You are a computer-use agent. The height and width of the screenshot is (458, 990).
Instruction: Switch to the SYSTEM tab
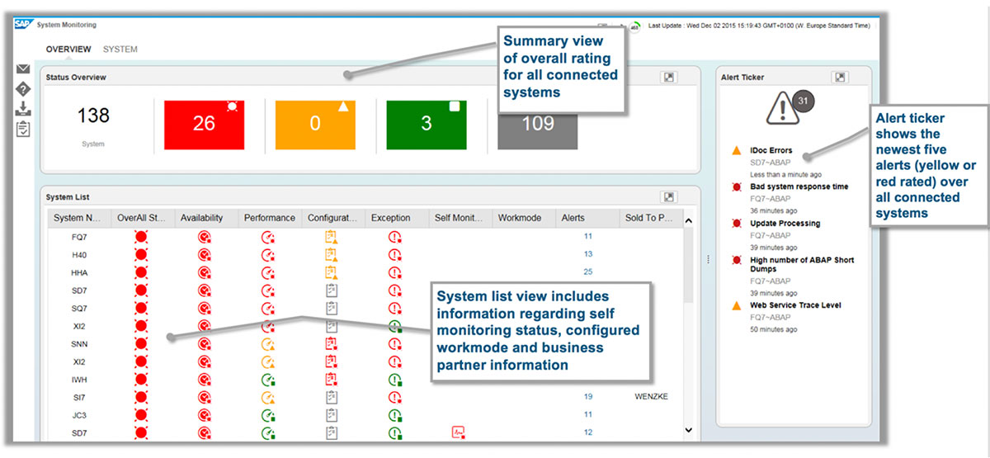coord(120,50)
